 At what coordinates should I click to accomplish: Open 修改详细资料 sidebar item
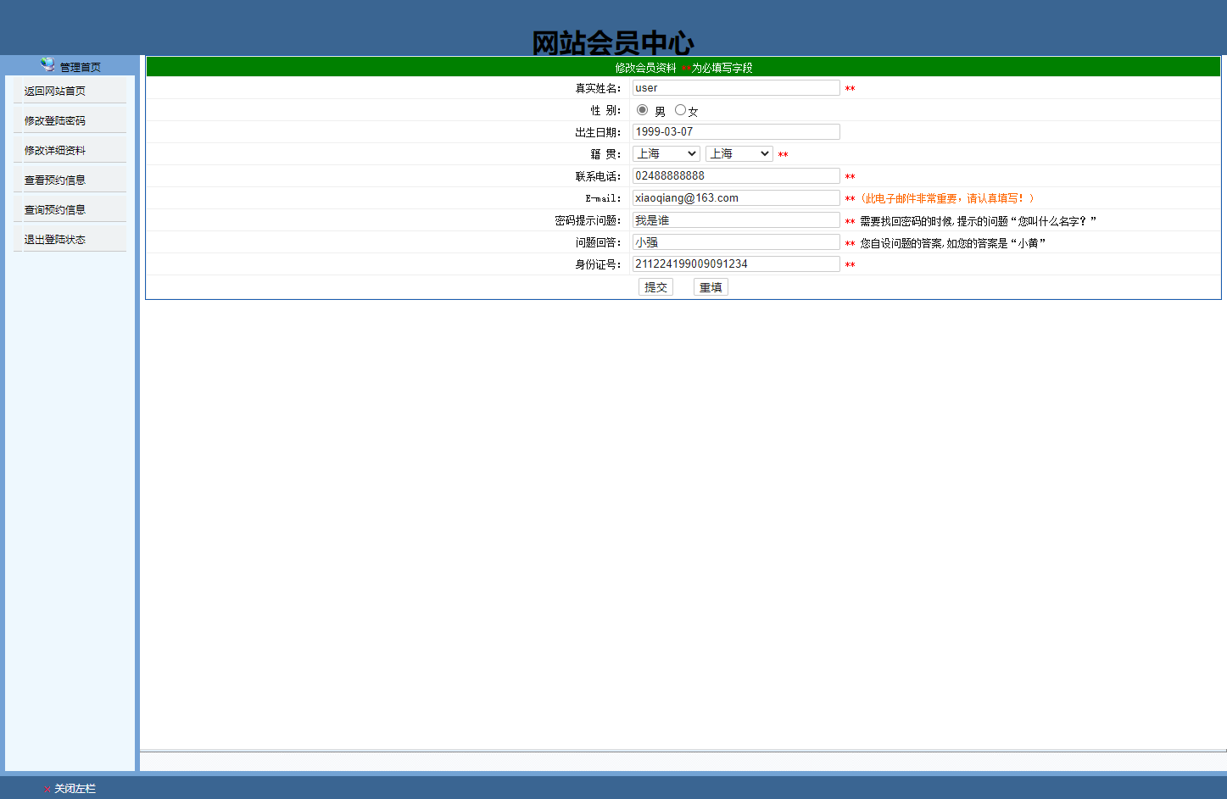pyautogui.click(x=55, y=150)
